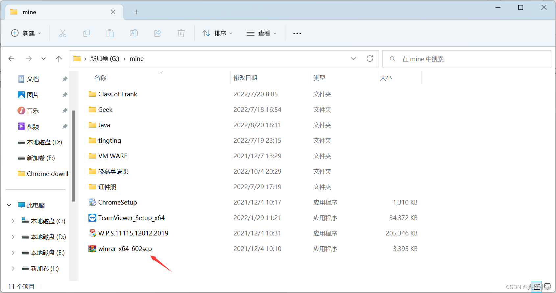This screenshot has height=293, width=556.
Task: Click chevron after 新加卷 (G:) in path
Action: coord(124,59)
